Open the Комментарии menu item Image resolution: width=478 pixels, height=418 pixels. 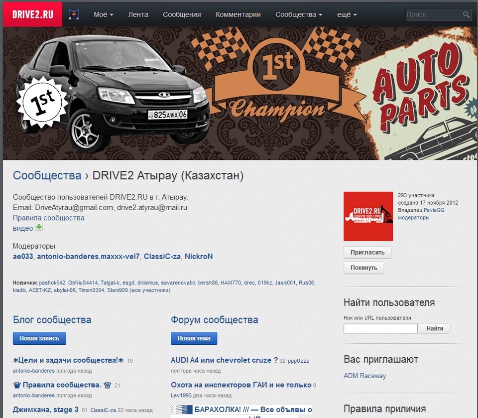click(x=238, y=14)
